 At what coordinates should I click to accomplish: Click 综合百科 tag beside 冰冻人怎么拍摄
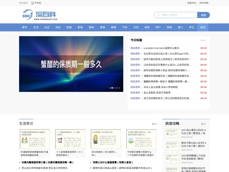[x=135, y=87]
